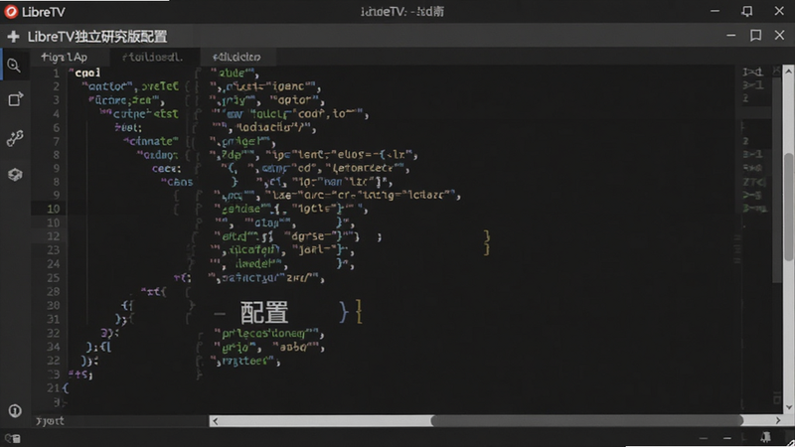Click the red LibreTV logo icon
795x447 pixels.
pyautogui.click(x=11, y=11)
